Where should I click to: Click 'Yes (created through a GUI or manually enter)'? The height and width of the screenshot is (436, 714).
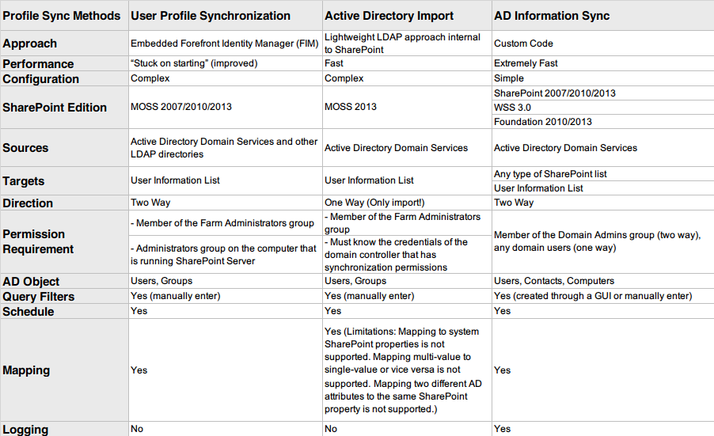click(x=603, y=296)
